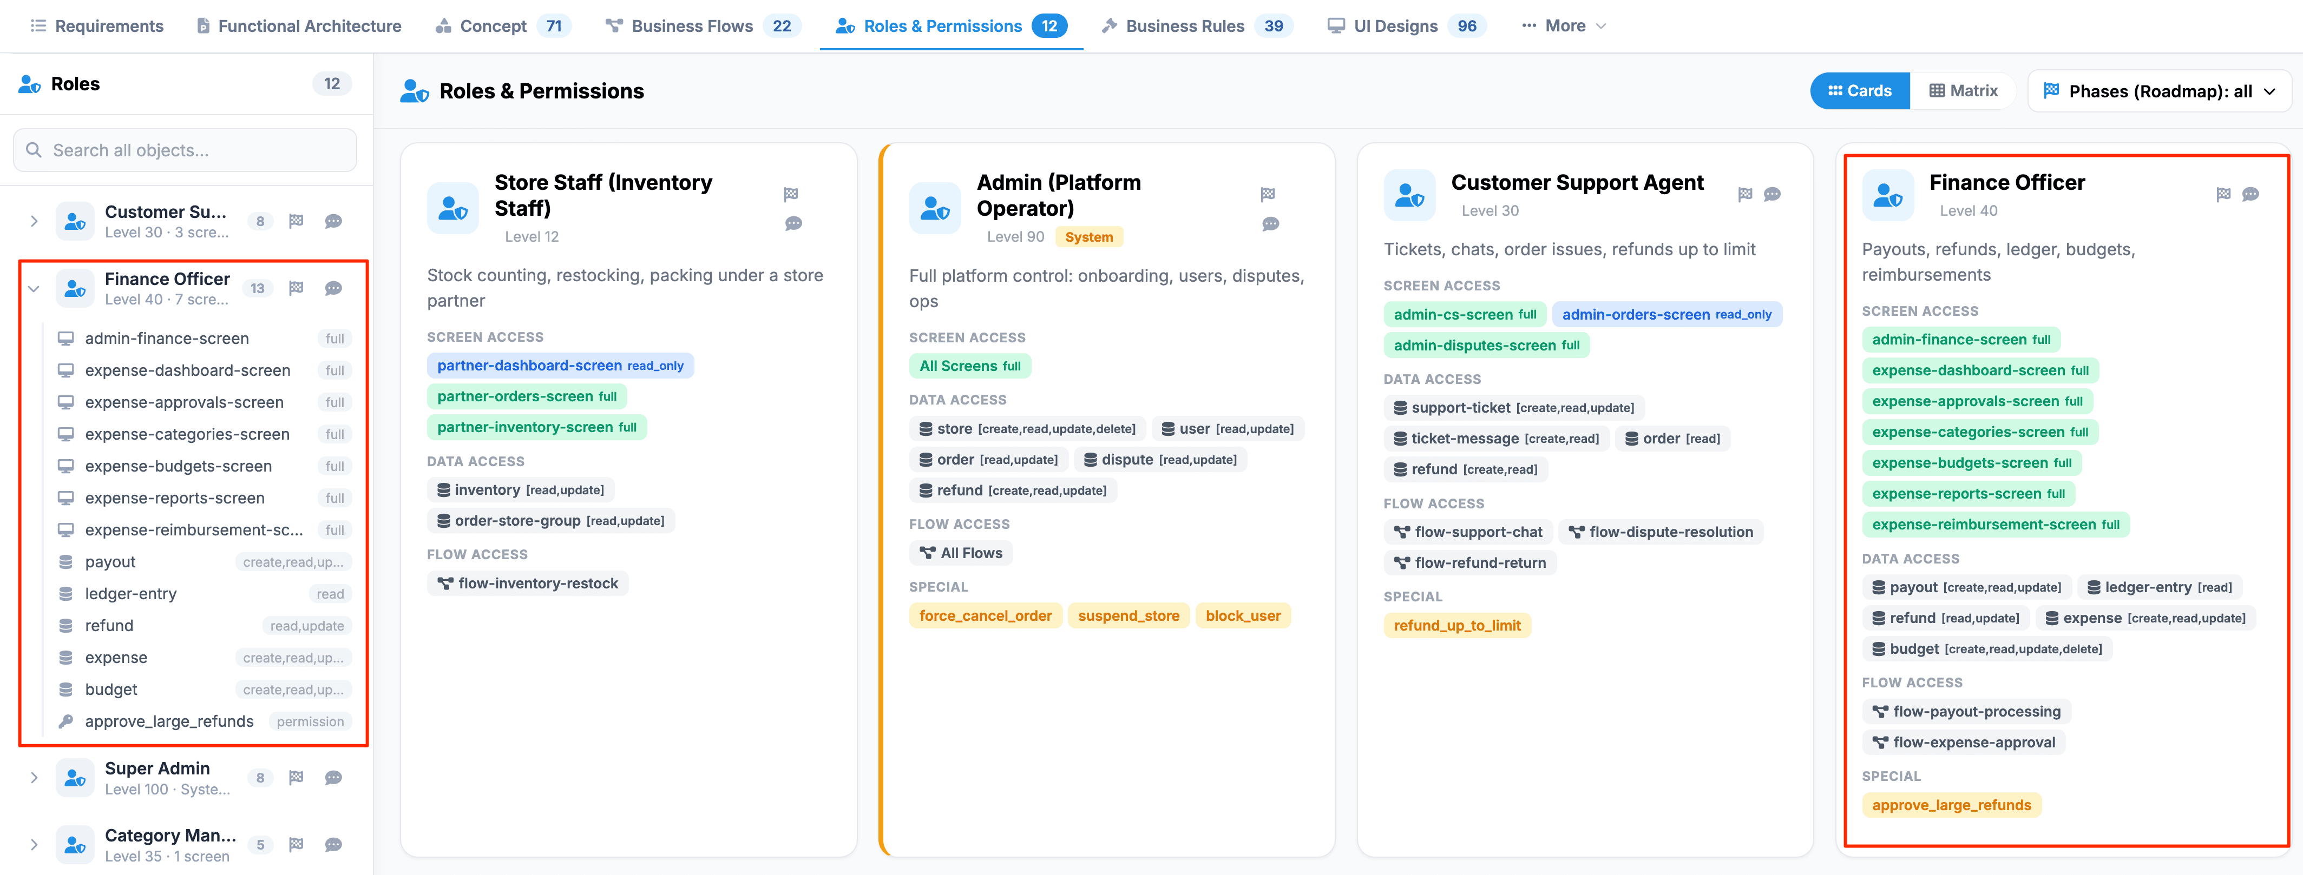The height and width of the screenshot is (875, 2303).
Task: Open the Phases (Roadmap): all dropdown
Action: (x=2159, y=91)
